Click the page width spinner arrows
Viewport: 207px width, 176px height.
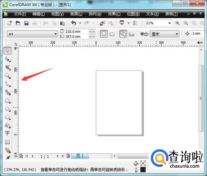pyautogui.click(x=92, y=31)
